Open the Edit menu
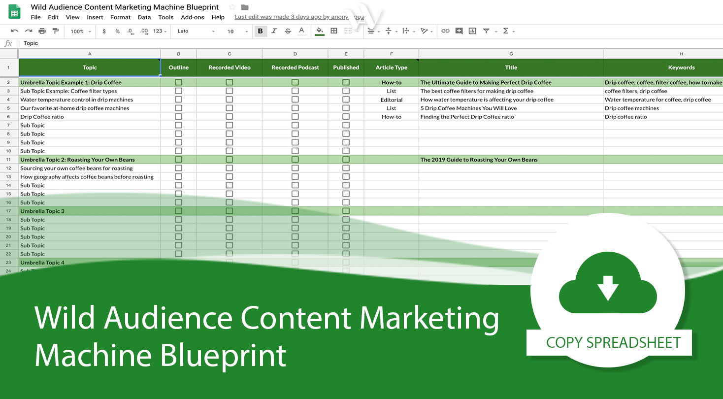 [53, 17]
